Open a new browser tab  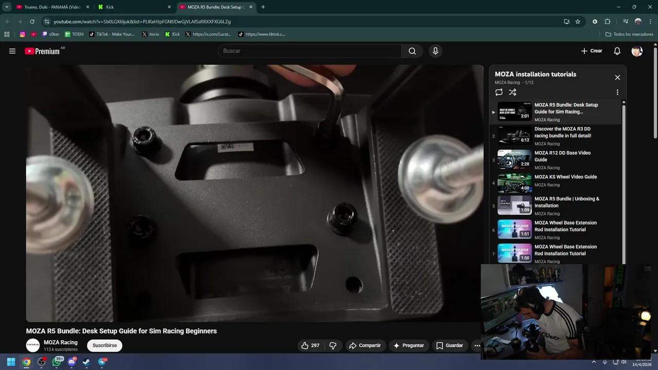point(263,7)
